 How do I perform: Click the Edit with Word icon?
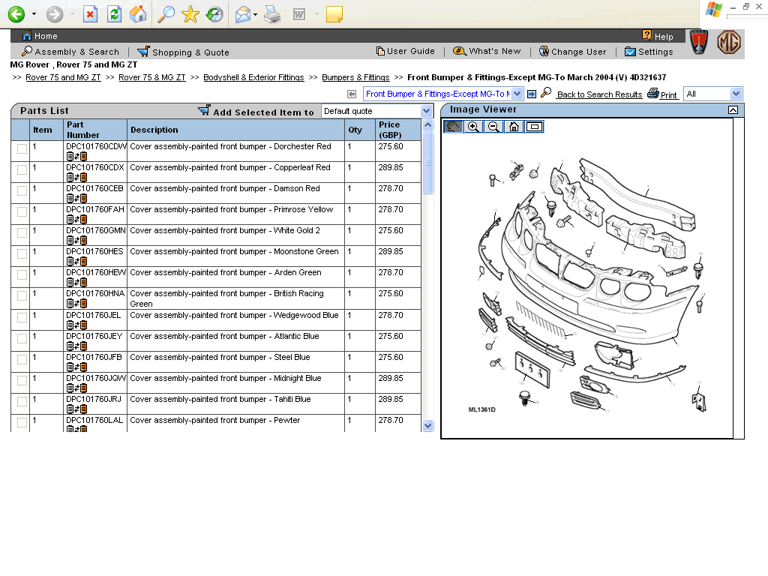tap(299, 14)
